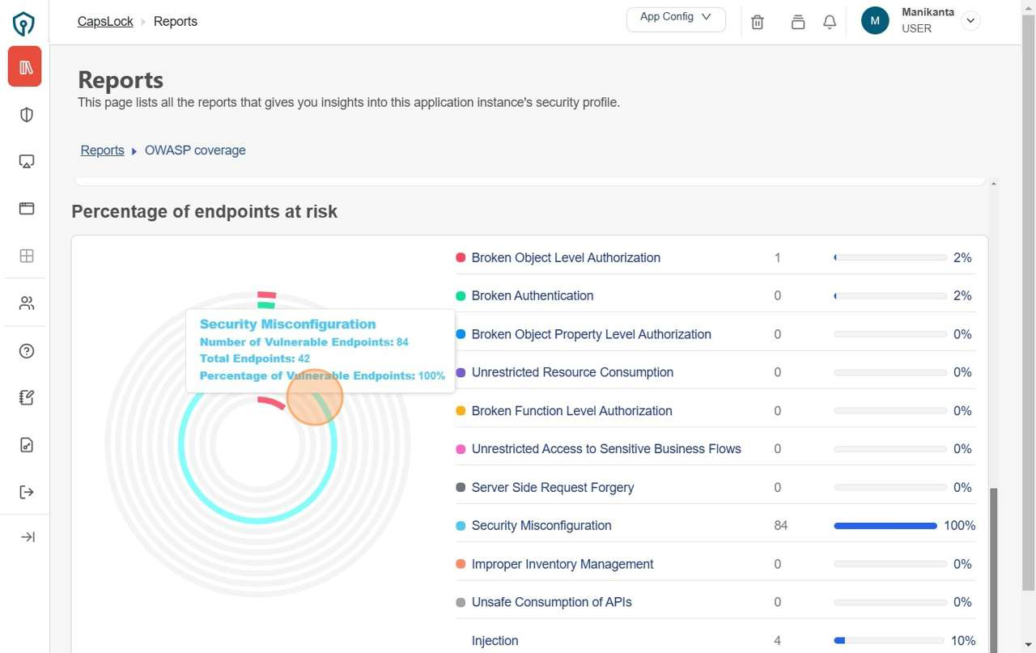Click the notes/edit icon in sidebar

pyautogui.click(x=26, y=397)
